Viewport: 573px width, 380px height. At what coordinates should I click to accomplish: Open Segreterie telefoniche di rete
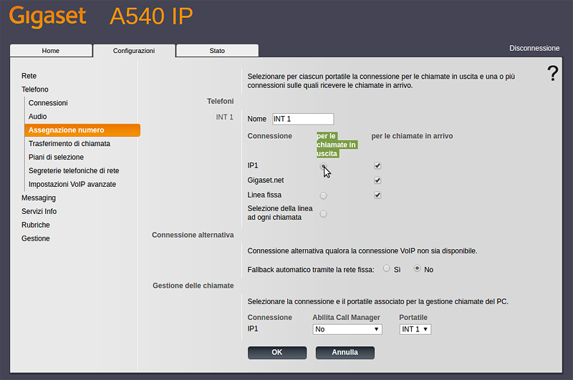pyautogui.click(x=74, y=170)
